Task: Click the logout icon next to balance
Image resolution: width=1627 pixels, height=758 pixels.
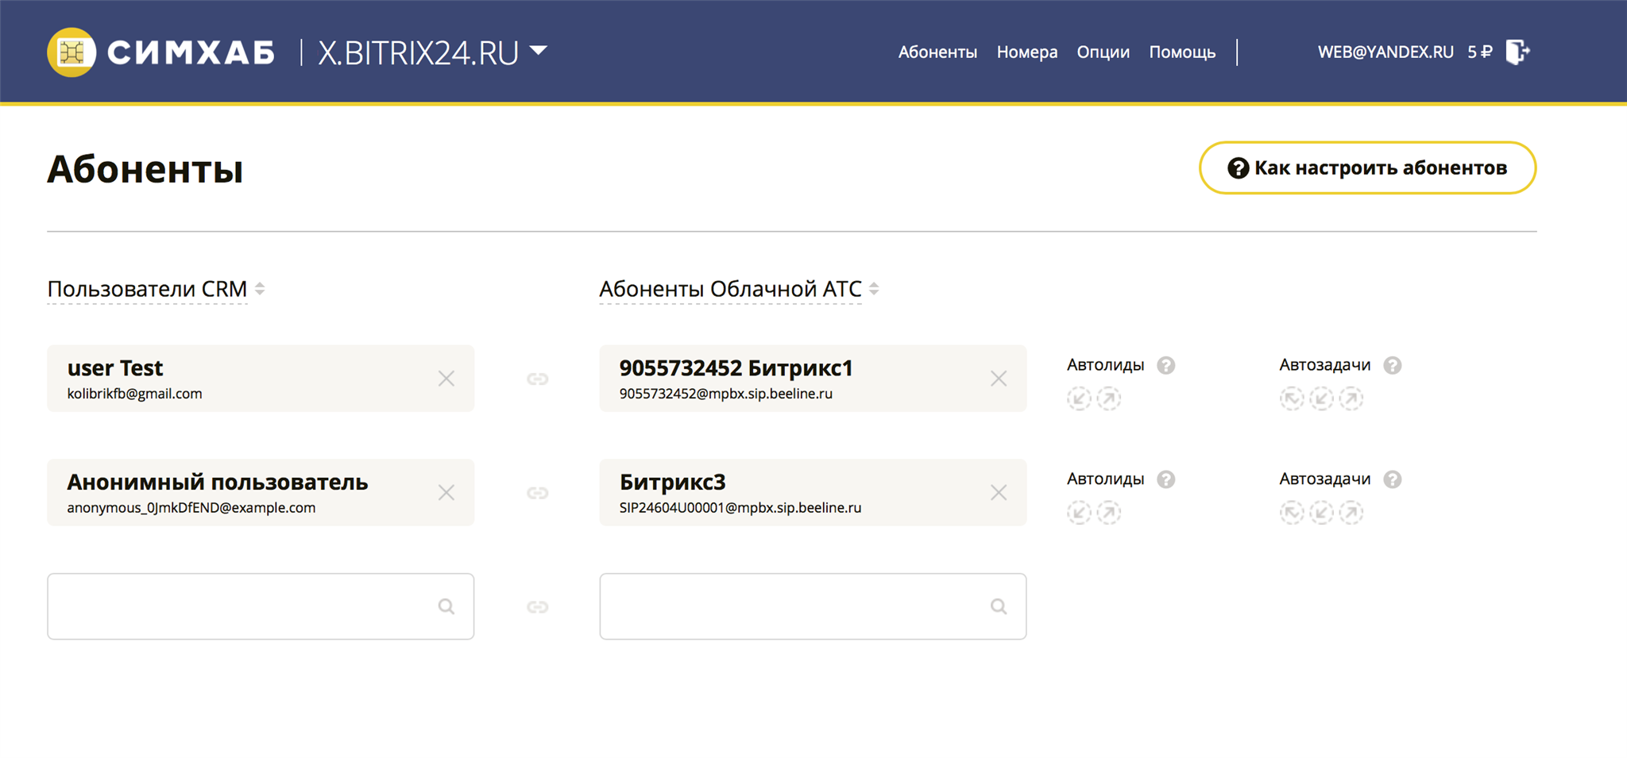Action: pyautogui.click(x=1517, y=52)
